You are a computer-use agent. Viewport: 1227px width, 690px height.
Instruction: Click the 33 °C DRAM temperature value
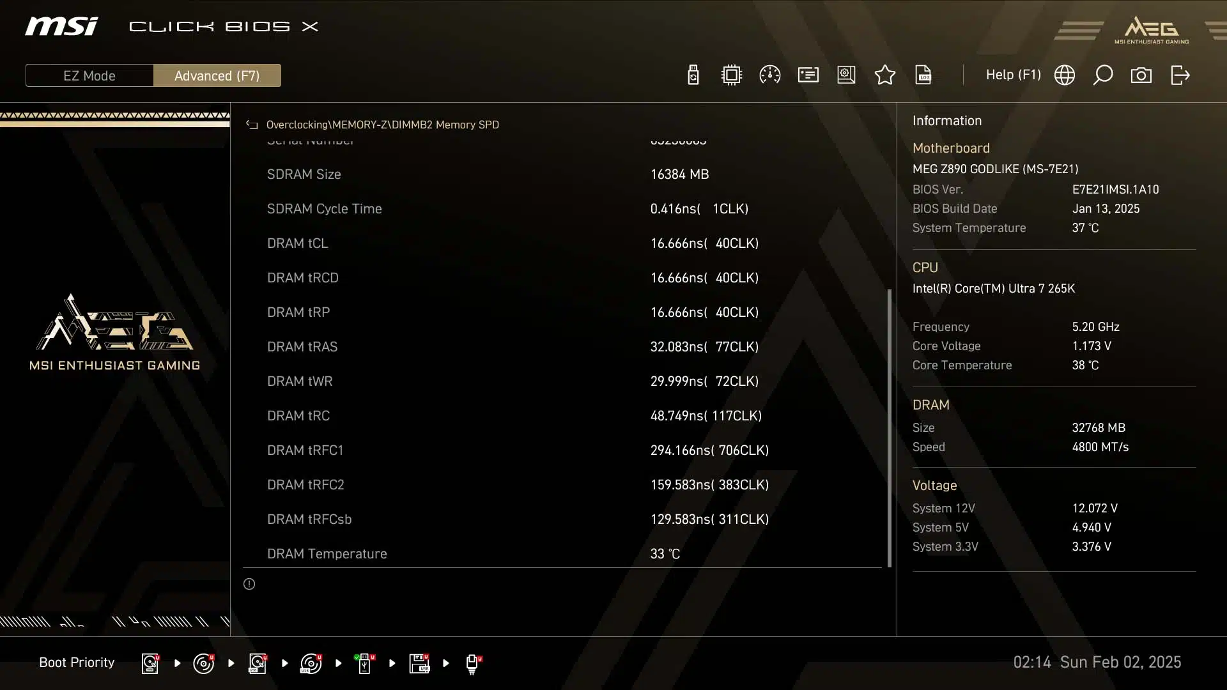[665, 554]
